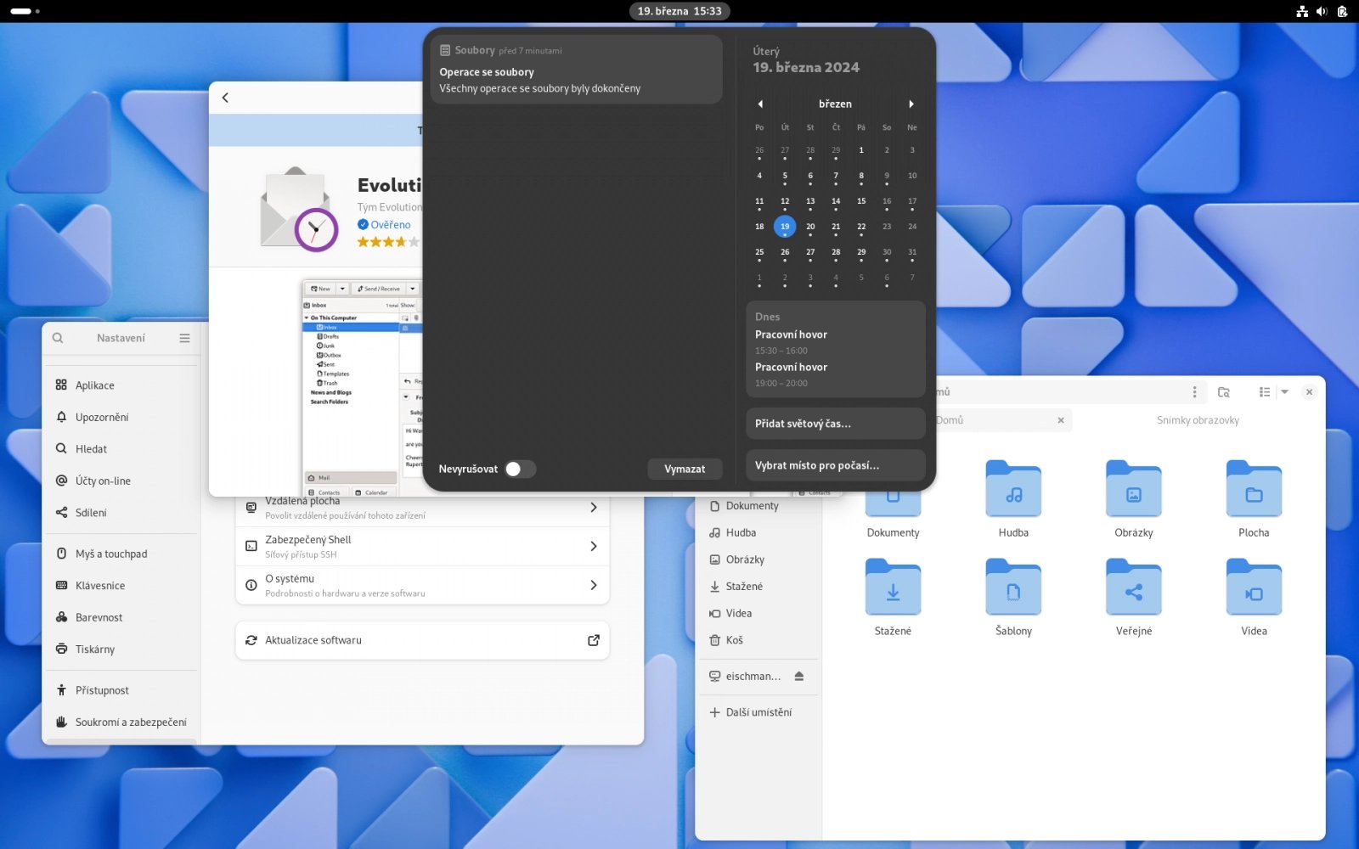Click the Evolution star rating

click(388, 242)
